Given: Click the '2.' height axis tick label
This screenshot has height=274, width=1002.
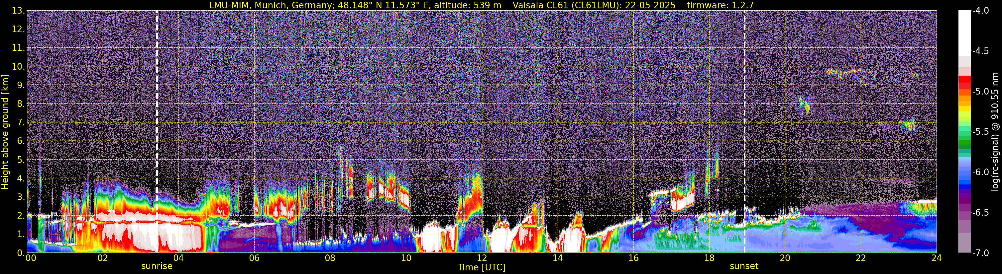Looking at the screenshot, I should click(21, 216).
